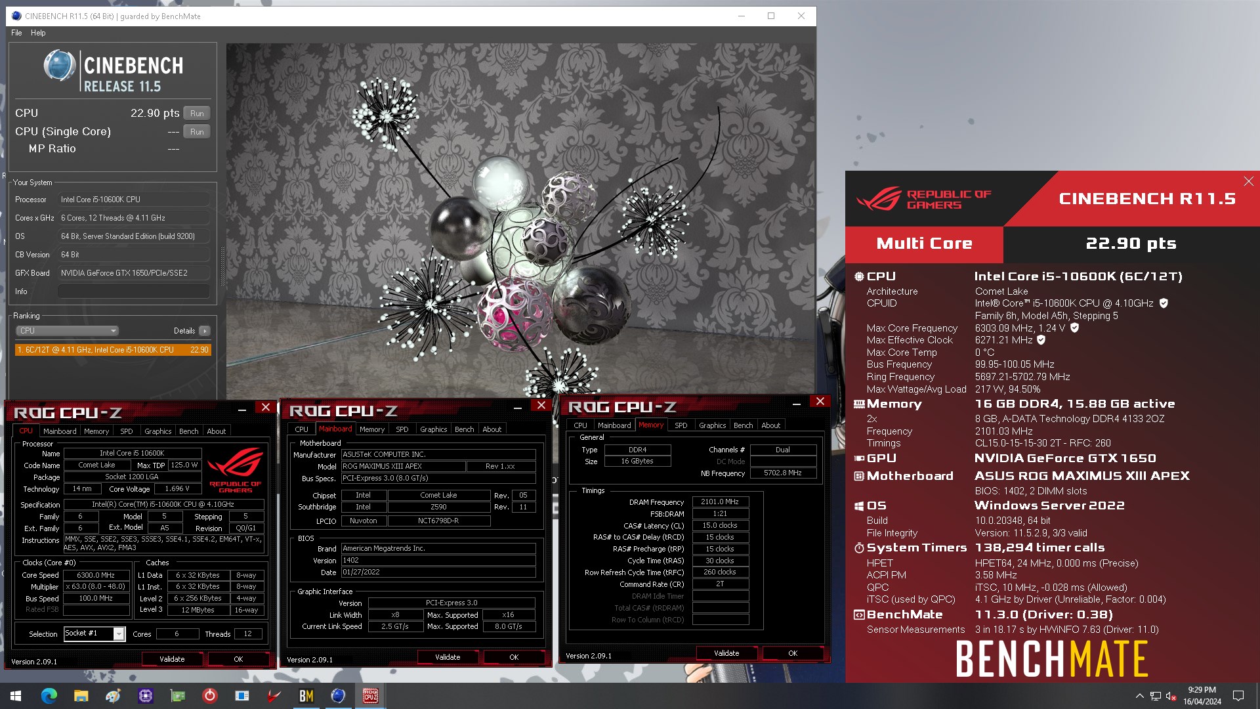Open File Explorer from the taskbar
The image size is (1260, 709).
(x=81, y=696)
